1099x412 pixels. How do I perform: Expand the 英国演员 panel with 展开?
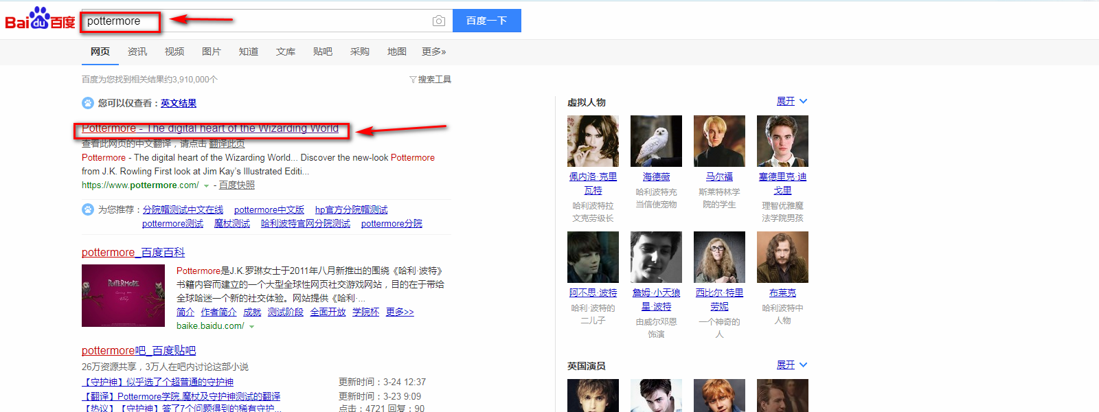pos(792,365)
